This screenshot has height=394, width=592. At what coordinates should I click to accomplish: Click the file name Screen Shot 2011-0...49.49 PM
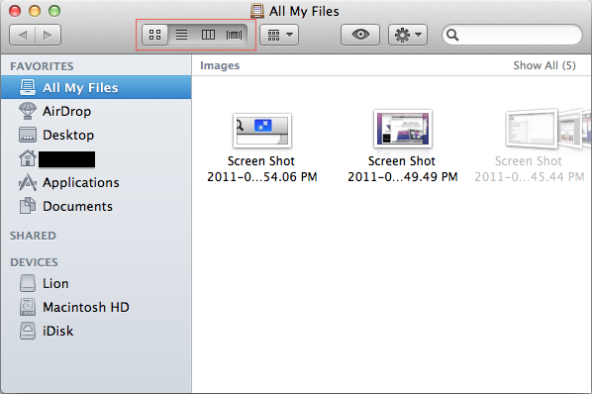click(403, 169)
